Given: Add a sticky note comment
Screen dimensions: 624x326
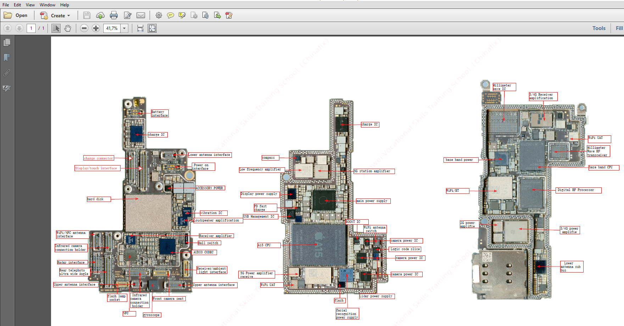Looking at the screenshot, I should tap(171, 15).
